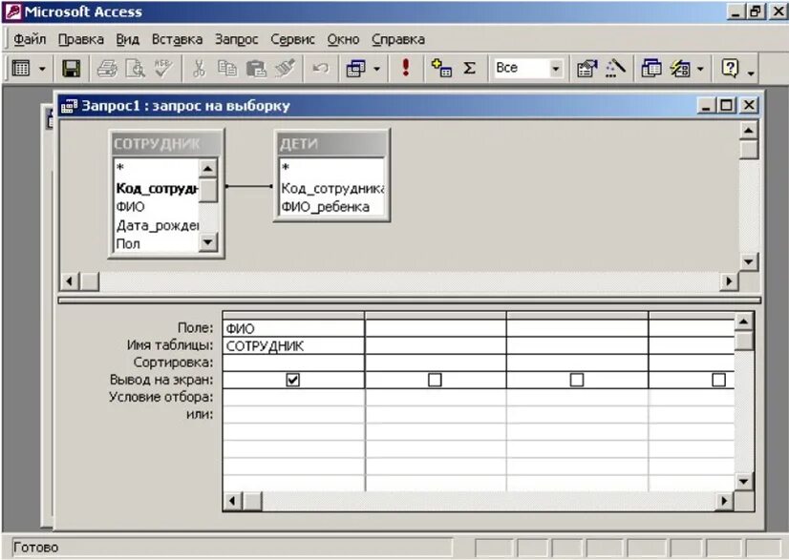The width and height of the screenshot is (789, 560).
Task: Check the display checkbox in the third grid column
Action: (x=577, y=380)
